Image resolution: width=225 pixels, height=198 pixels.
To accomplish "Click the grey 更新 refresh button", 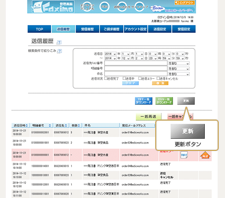I will [x=186, y=101].
